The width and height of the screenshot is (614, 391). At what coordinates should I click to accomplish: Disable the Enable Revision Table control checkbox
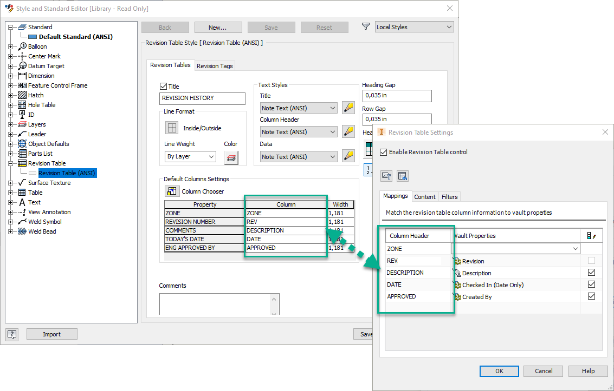coord(384,152)
